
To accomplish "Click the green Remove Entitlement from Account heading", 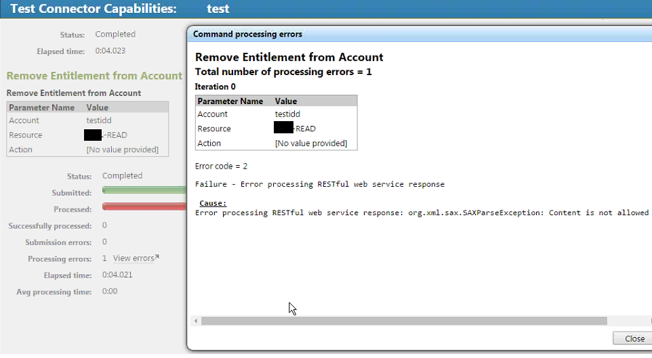I will pyautogui.click(x=94, y=76).
